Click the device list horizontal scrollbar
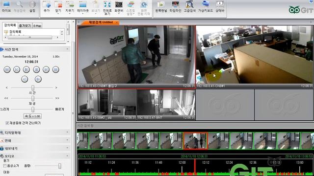The height and width of the screenshot is (176, 314). [30, 37]
